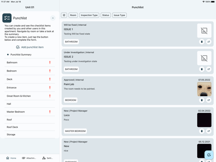216x162 pixels.
Task: Tap the Wi-Fi icon in status bar
Action: coord(203,2)
